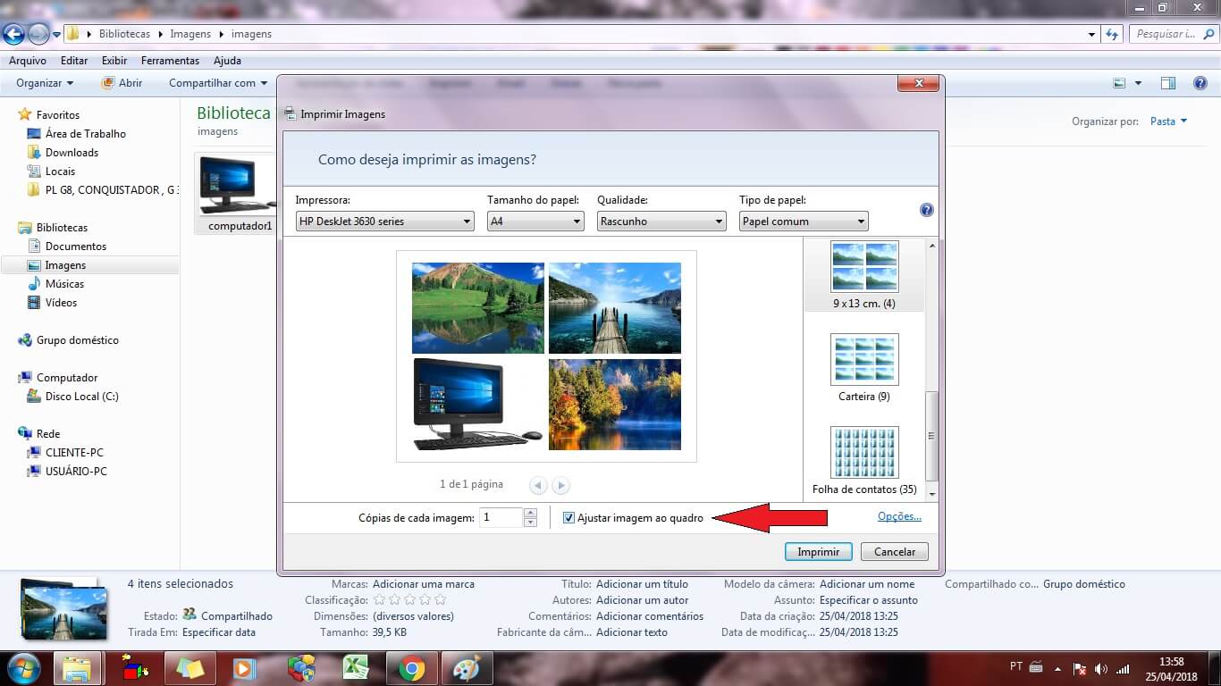Expand the Tipo de papel dropdown
The image size is (1221, 686).
point(803,222)
